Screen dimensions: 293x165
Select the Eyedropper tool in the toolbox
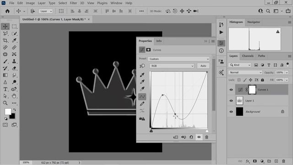[x=14, y=40]
